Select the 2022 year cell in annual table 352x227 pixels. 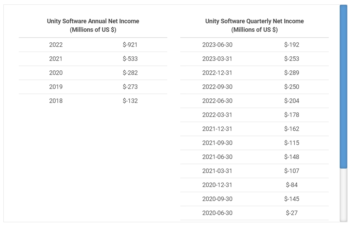pyautogui.click(x=56, y=45)
